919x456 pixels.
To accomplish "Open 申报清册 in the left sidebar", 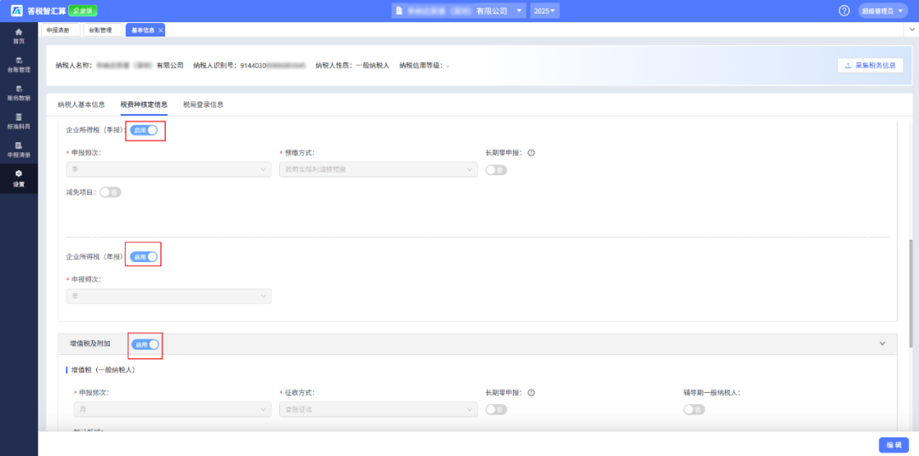I will point(19,150).
